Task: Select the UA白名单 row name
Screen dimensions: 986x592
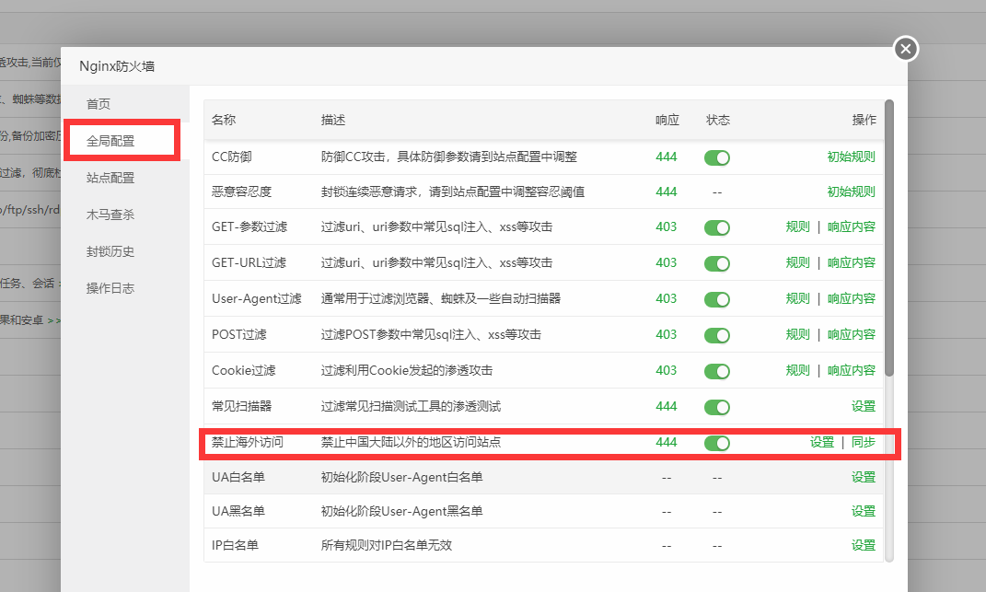Action: 238,478
